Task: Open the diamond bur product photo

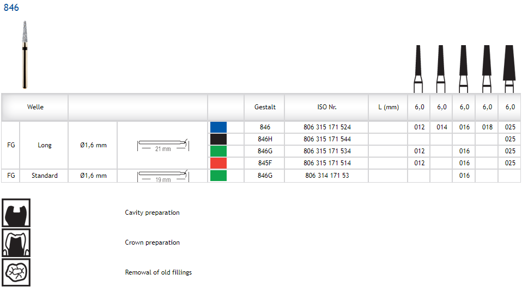Action: [25, 54]
